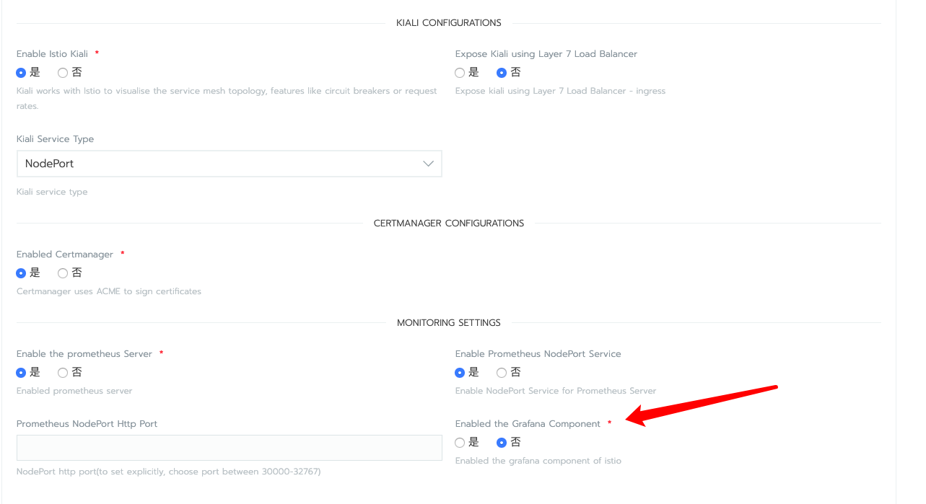Select 是 for Enable Prometheus NodePort Service

[x=460, y=373]
